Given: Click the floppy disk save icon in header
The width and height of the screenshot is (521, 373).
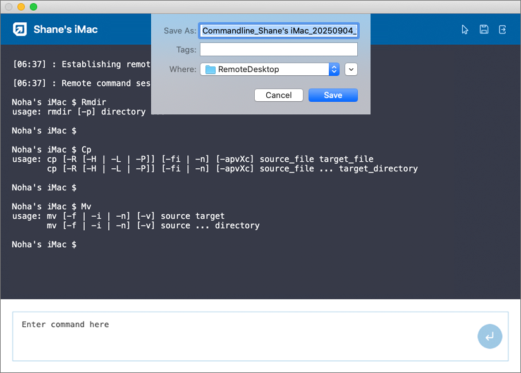Looking at the screenshot, I should (x=484, y=30).
